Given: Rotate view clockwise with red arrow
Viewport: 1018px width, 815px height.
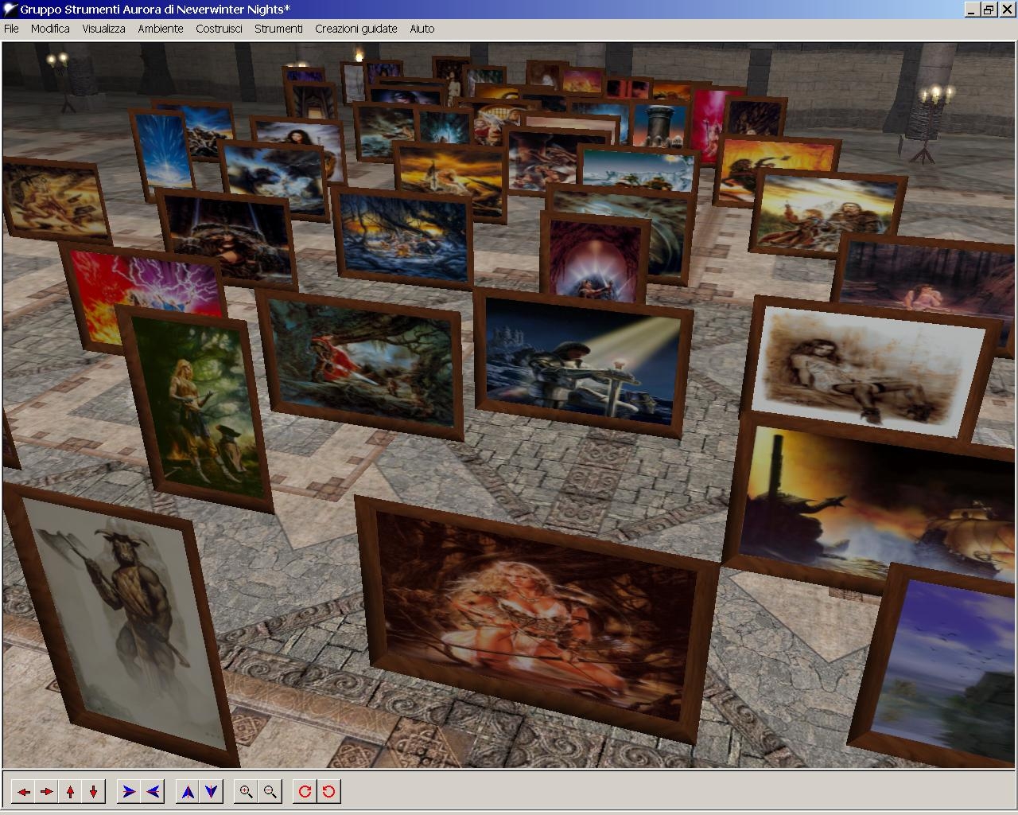Looking at the screenshot, I should click(x=305, y=791).
